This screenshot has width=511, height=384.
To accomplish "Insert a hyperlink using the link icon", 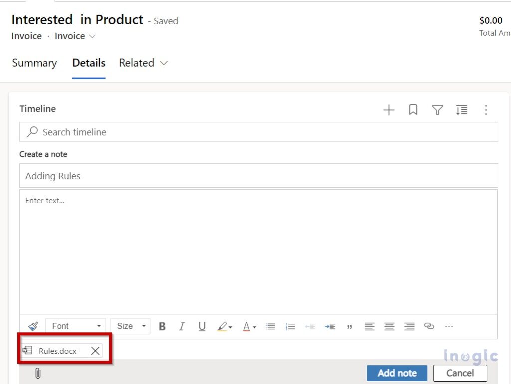I will [429, 326].
